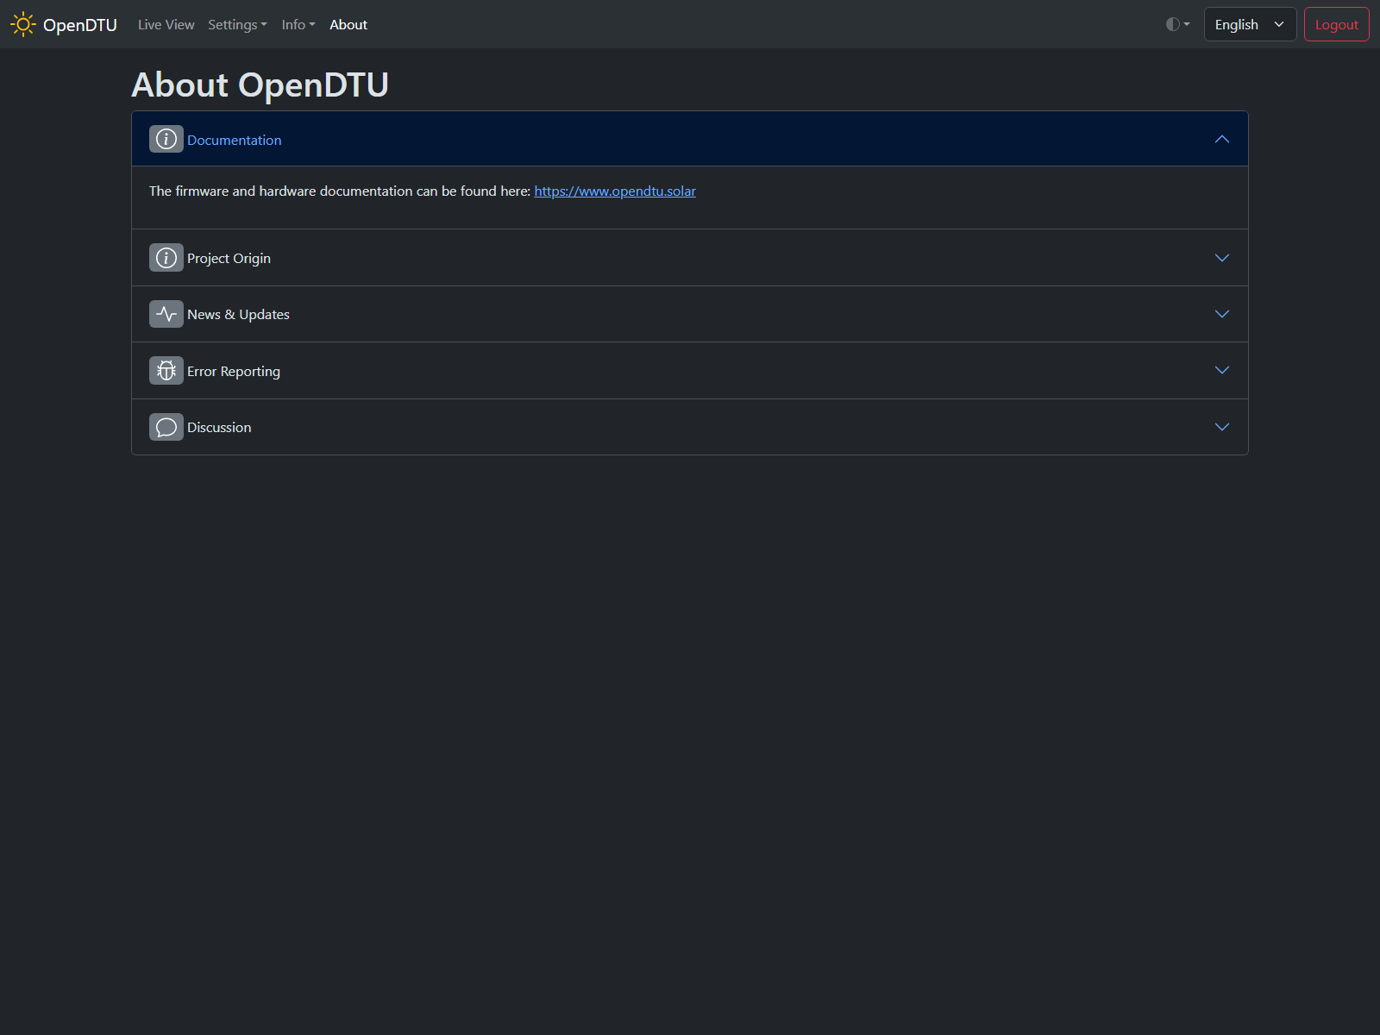The height and width of the screenshot is (1035, 1380).
Task: Click the Logout button
Action: (x=1336, y=24)
